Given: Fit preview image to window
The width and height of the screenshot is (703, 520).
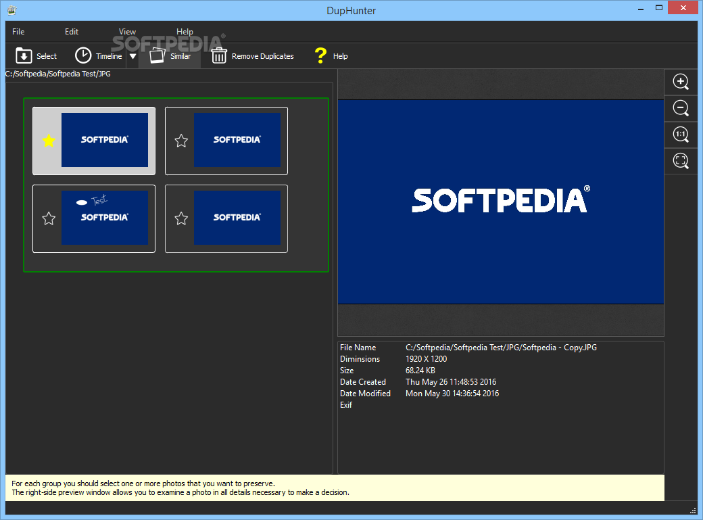Looking at the screenshot, I should point(681,161).
